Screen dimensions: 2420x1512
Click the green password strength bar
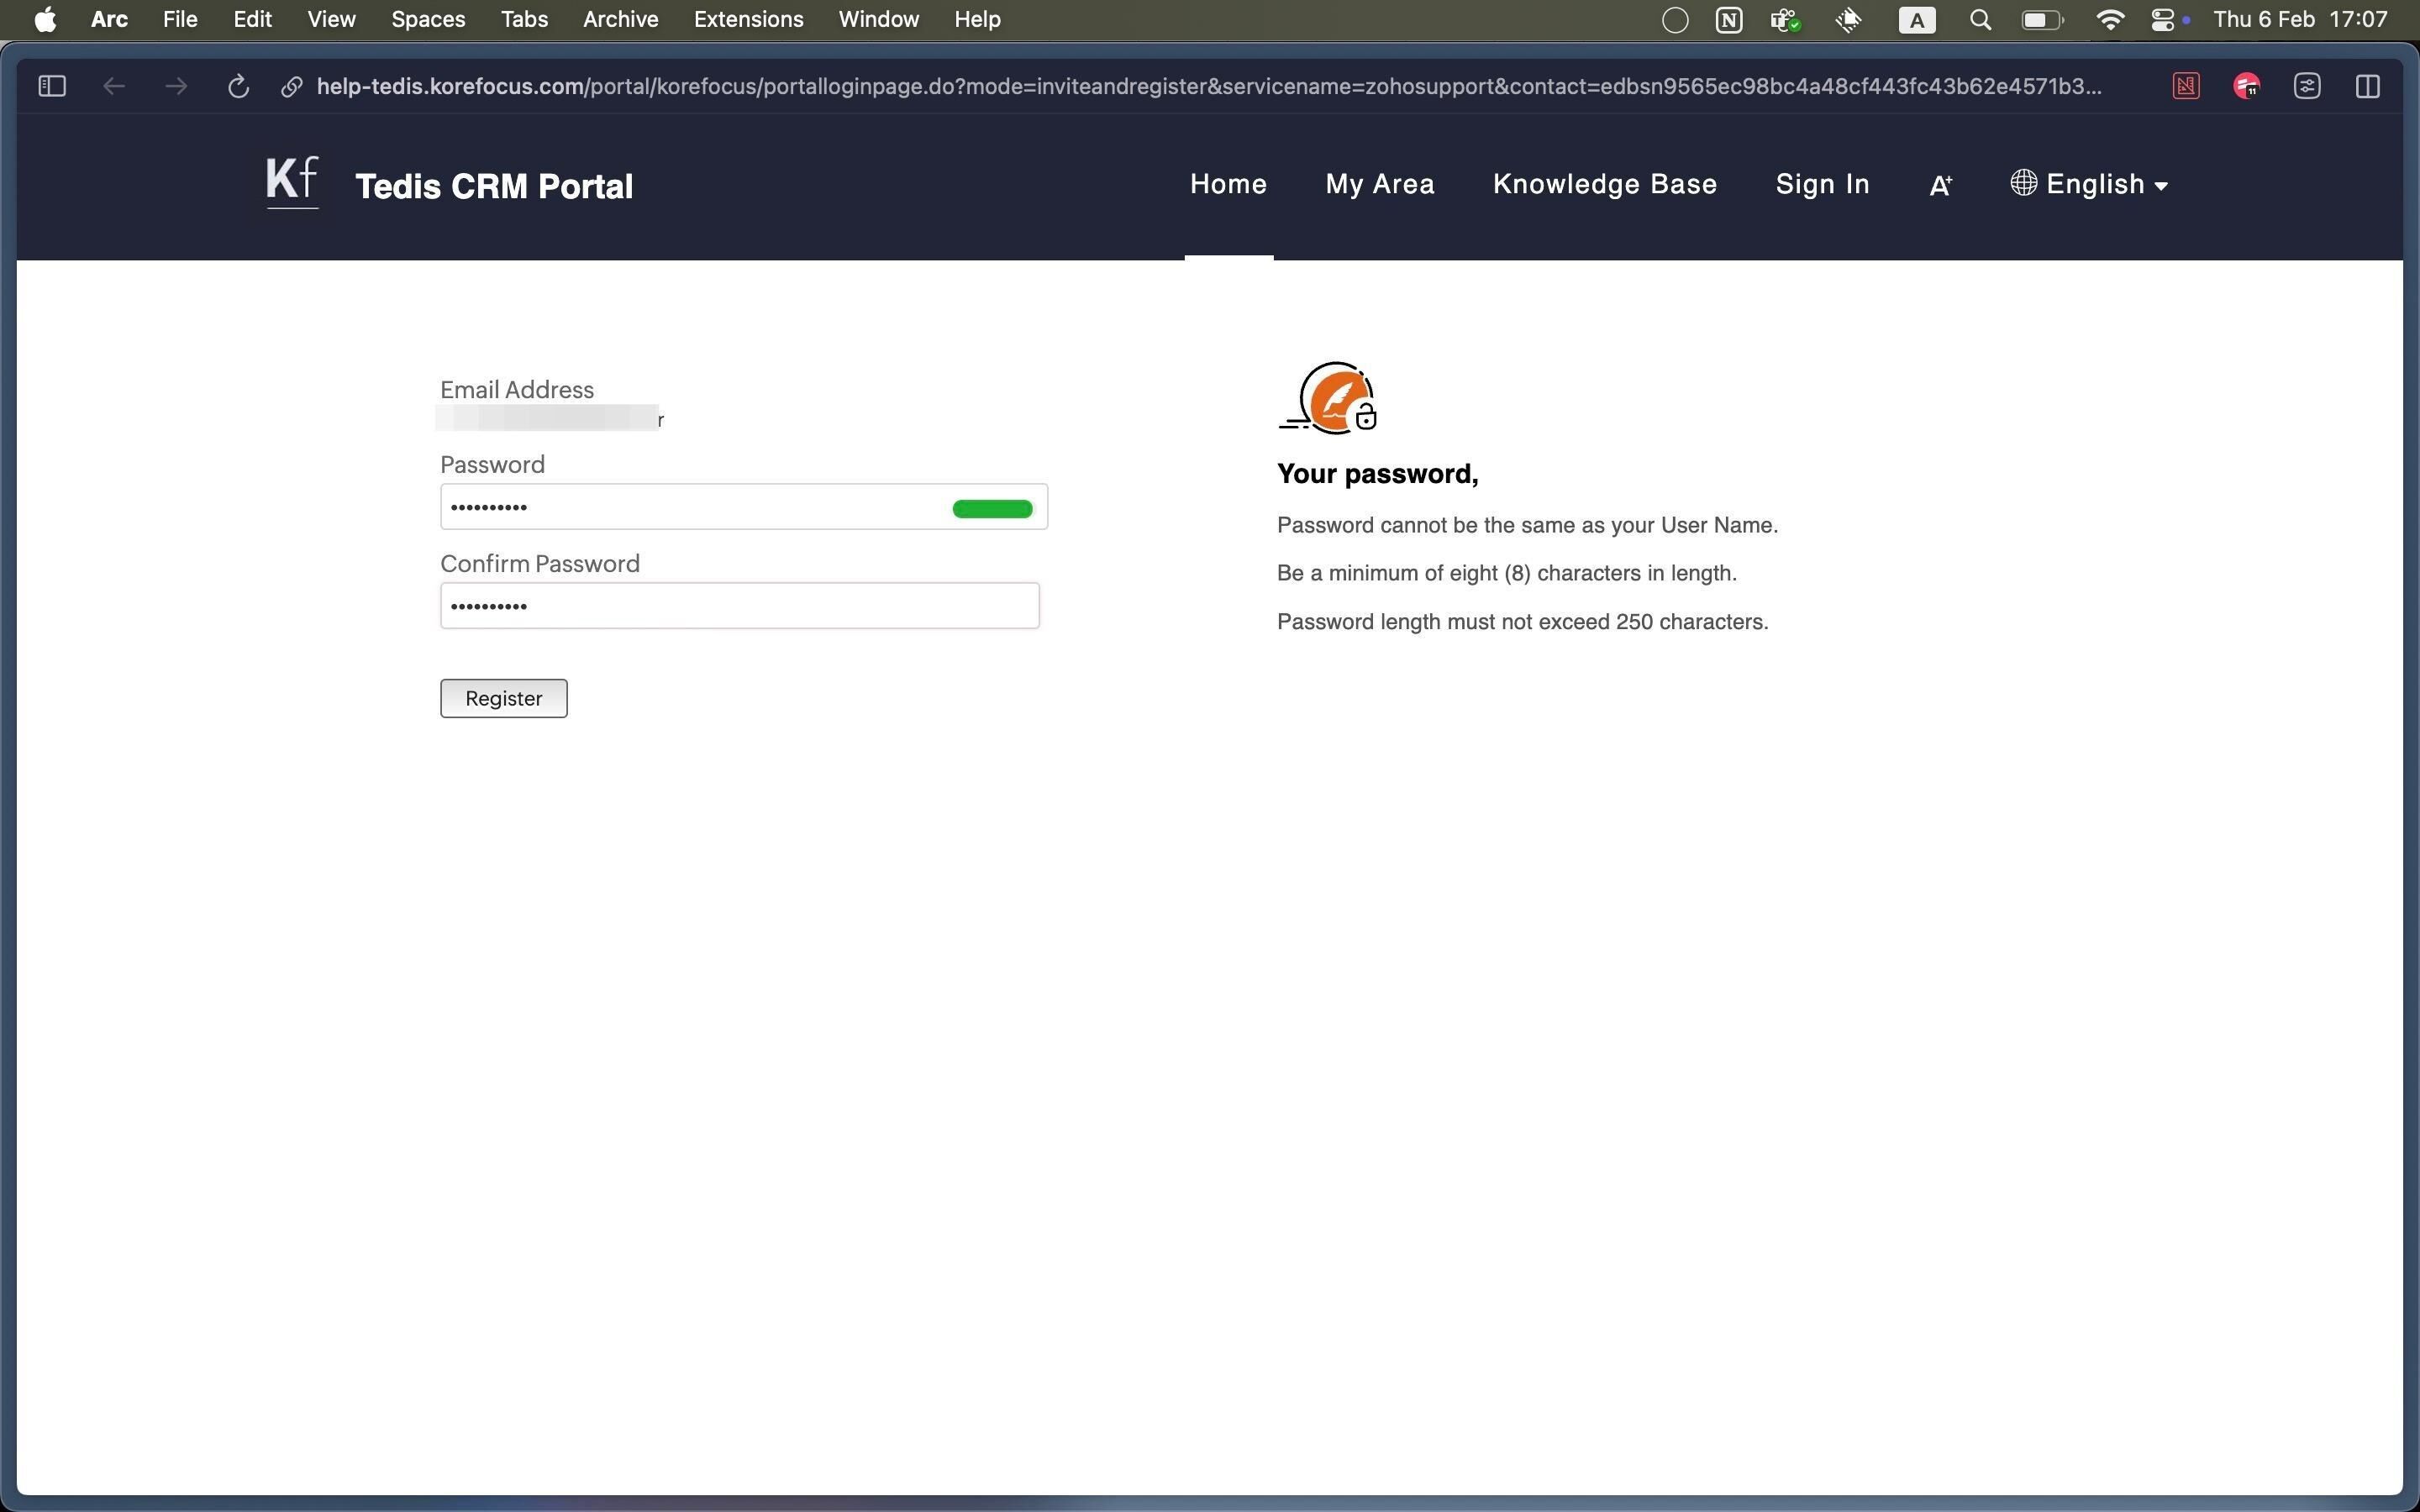click(x=992, y=509)
